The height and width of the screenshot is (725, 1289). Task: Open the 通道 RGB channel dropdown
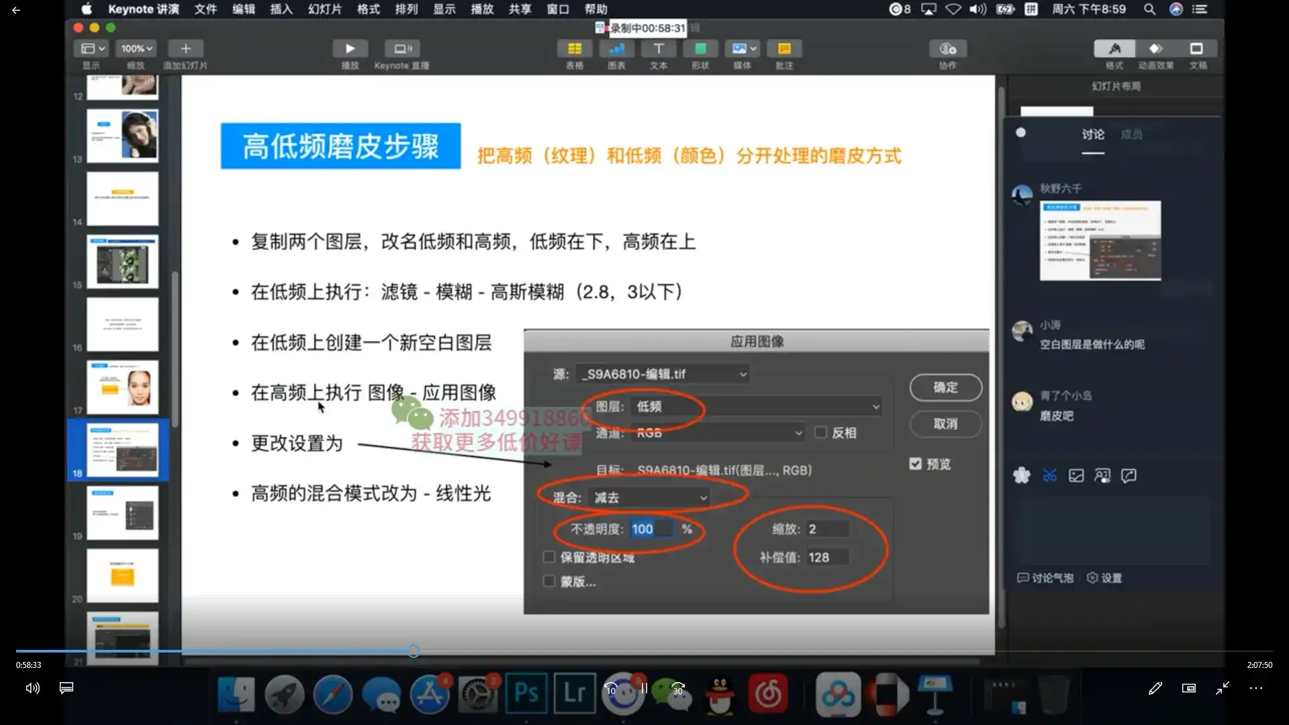(x=717, y=432)
